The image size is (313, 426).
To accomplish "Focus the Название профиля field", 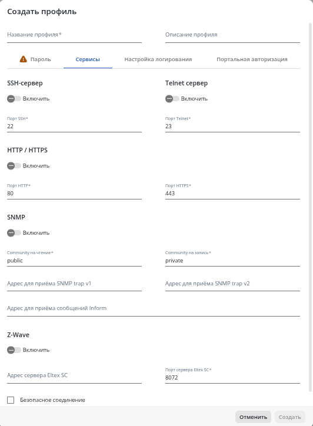I will pos(75,35).
